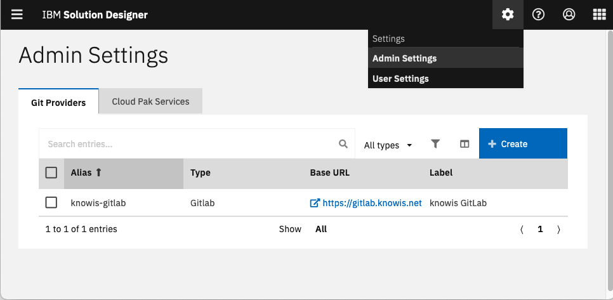This screenshot has height=300, width=613.
Task: Click the Admin Settings page heading
Action: [x=93, y=55]
